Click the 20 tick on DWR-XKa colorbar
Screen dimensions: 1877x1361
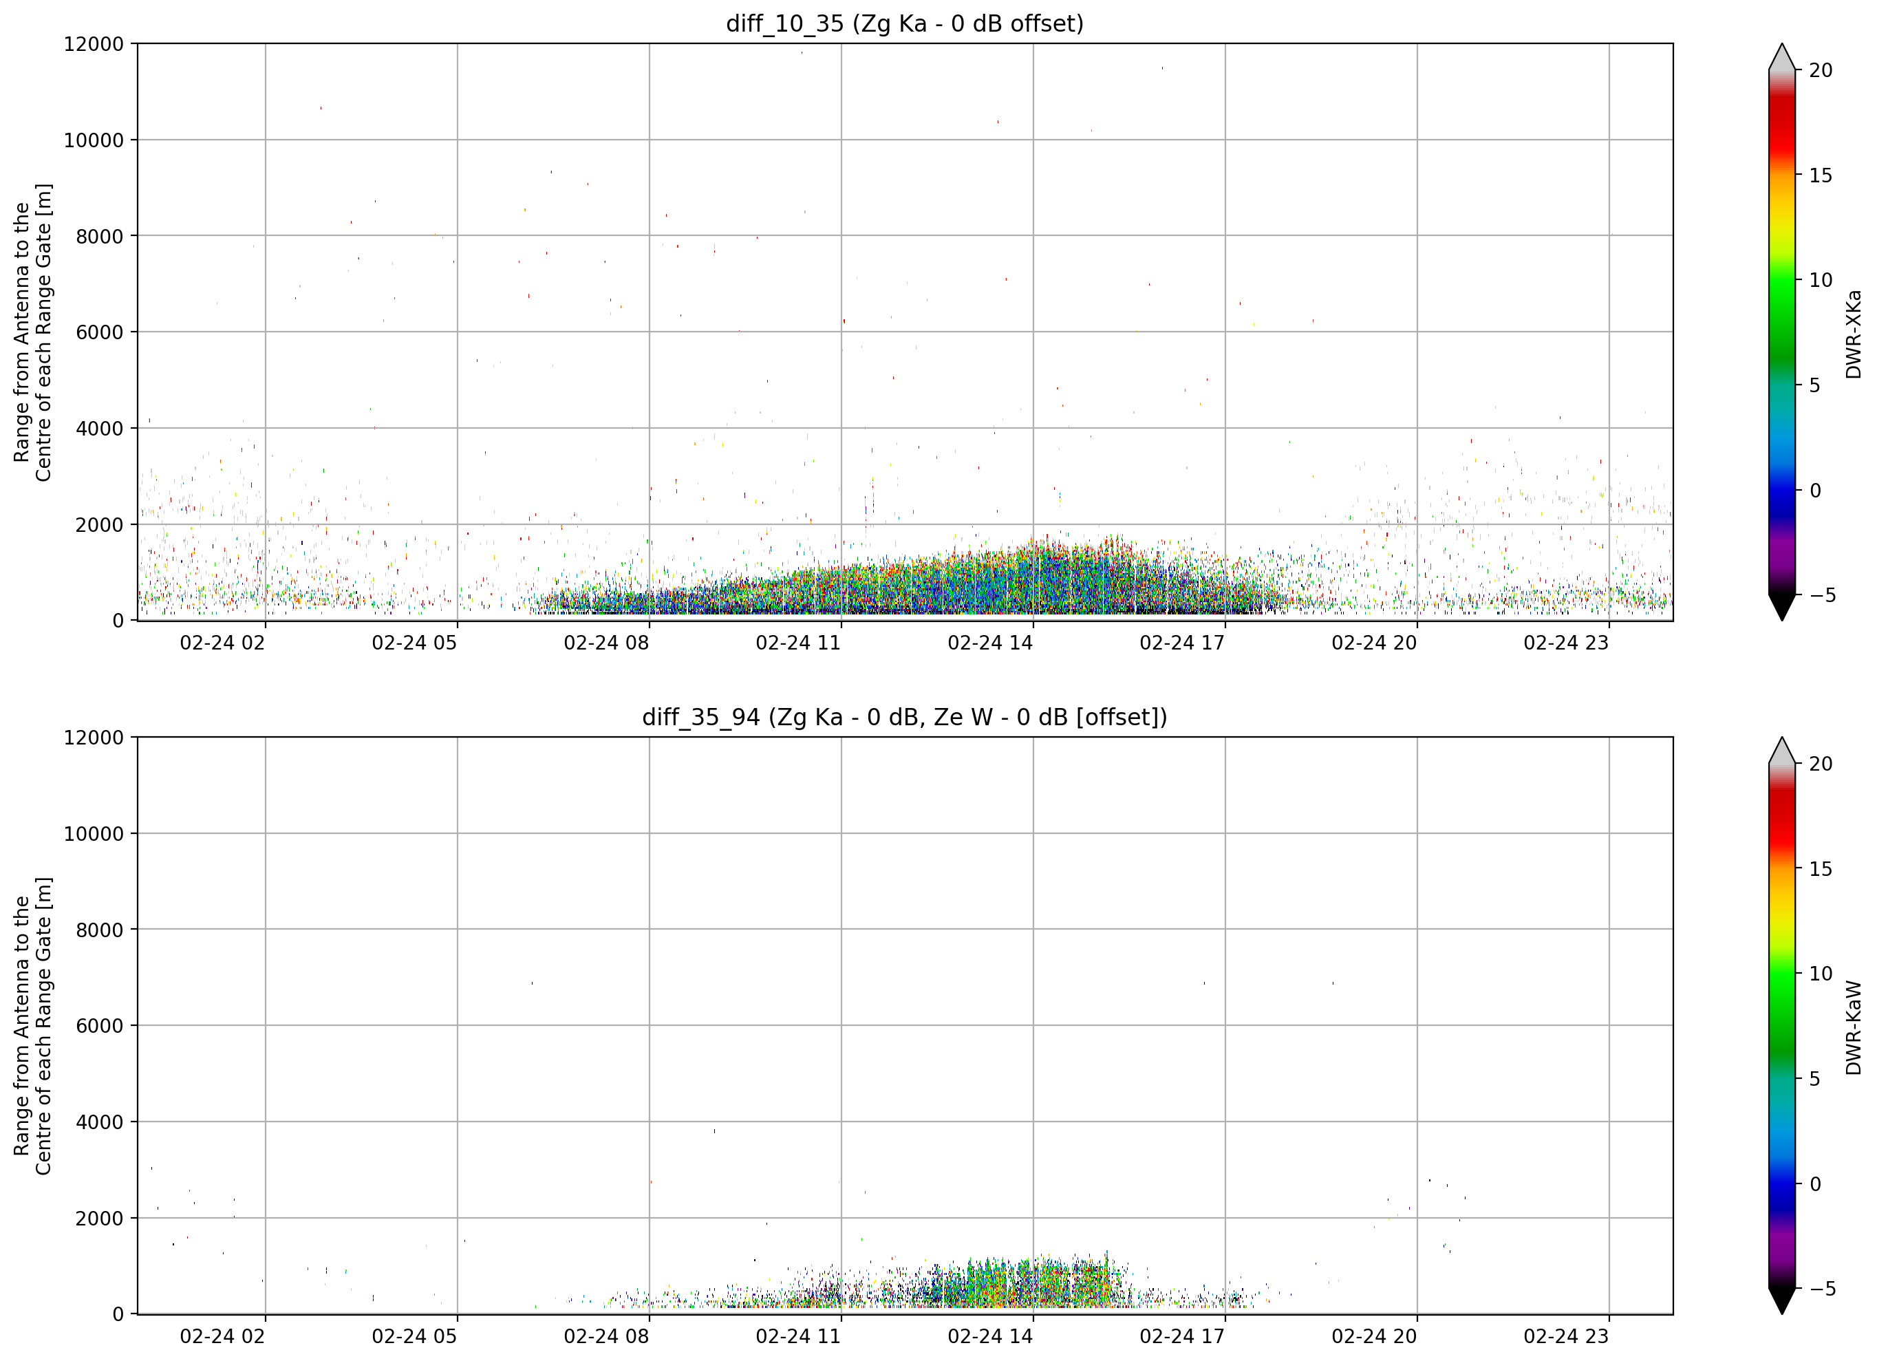point(1821,70)
